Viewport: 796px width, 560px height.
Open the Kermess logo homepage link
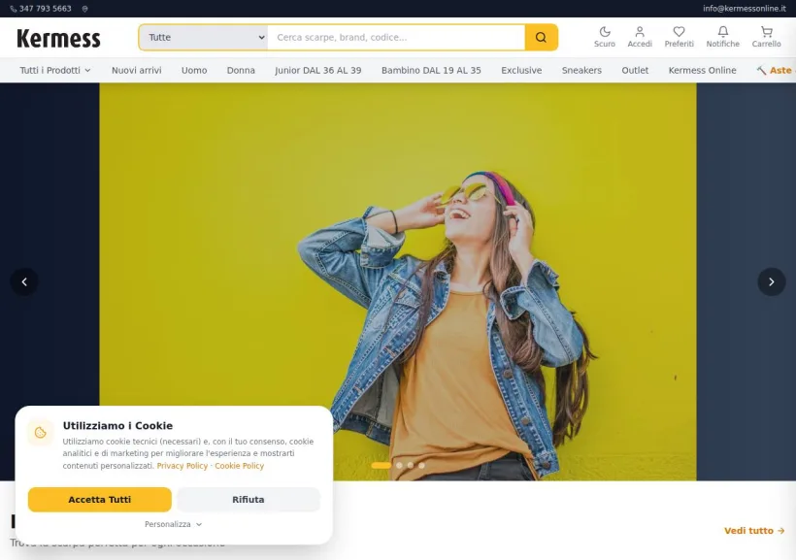tap(58, 38)
